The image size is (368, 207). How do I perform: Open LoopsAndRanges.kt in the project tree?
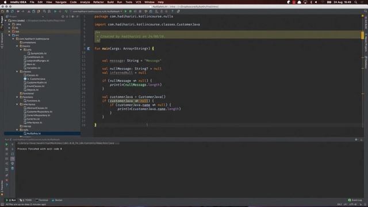[36, 60]
